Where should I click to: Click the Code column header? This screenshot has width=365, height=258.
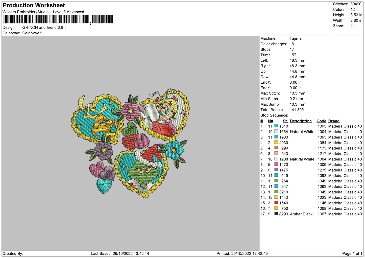(x=321, y=121)
